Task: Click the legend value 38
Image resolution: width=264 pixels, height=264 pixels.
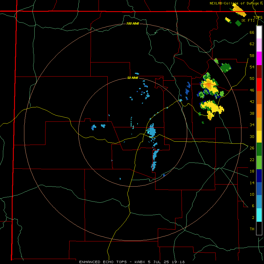Action: click(252, 113)
